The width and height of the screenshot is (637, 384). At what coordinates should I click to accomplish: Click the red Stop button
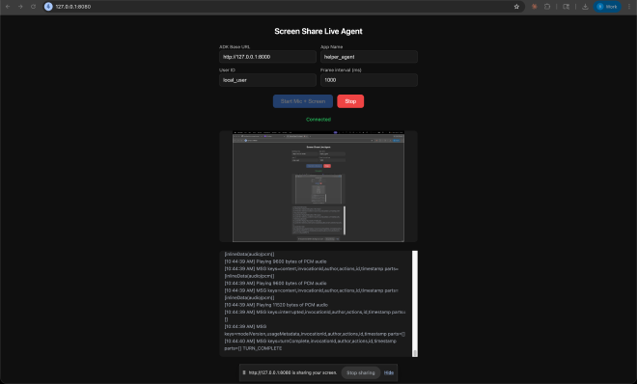click(x=350, y=101)
